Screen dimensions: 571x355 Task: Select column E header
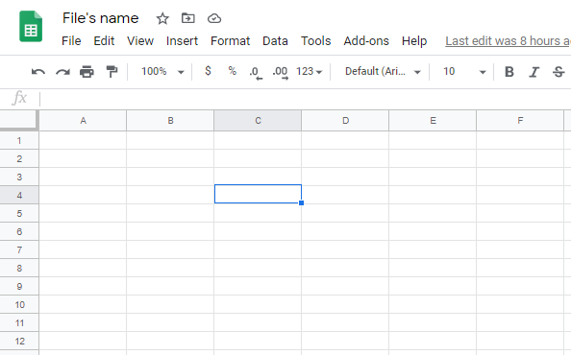pyautogui.click(x=433, y=121)
